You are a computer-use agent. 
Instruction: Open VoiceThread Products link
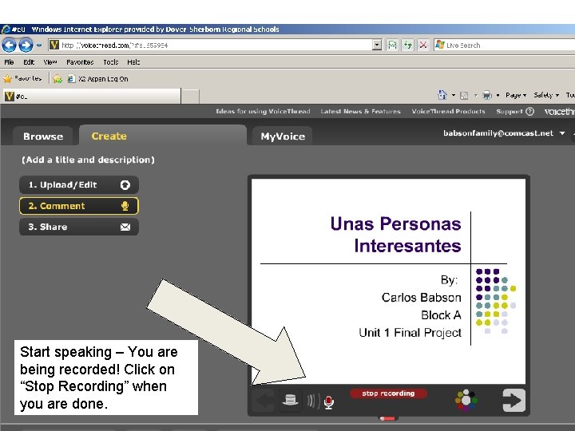448,112
